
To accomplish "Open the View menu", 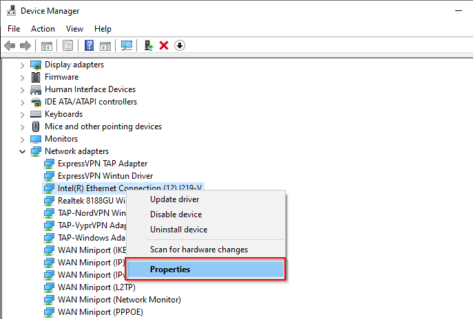I will click(74, 29).
